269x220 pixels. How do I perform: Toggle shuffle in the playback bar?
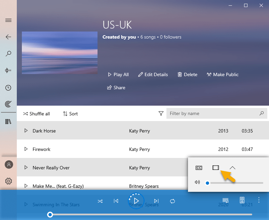100,201
